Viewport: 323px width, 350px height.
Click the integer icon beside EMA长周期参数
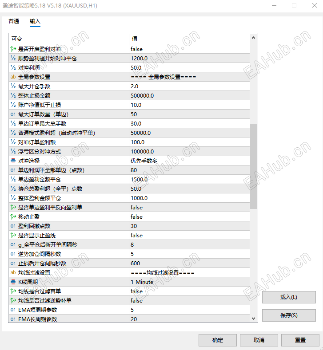(x=13, y=319)
